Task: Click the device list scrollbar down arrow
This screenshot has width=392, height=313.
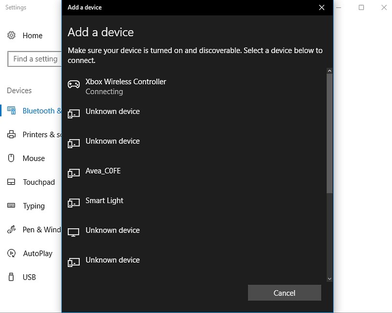Action: click(330, 279)
